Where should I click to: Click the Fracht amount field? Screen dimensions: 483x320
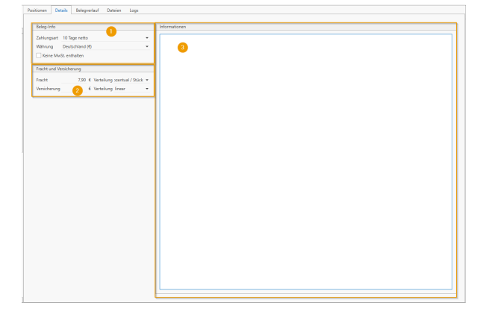(76, 79)
